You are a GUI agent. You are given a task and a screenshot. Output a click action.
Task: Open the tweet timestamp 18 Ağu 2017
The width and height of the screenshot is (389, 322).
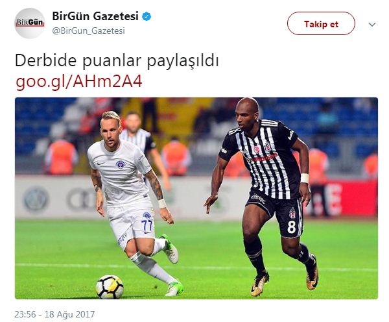click(x=70, y=314)
